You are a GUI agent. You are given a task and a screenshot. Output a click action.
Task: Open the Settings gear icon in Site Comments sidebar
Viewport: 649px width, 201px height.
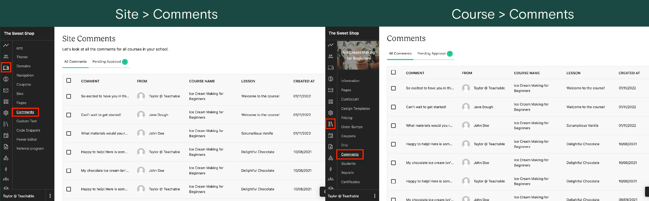click(x=6, y=113)
